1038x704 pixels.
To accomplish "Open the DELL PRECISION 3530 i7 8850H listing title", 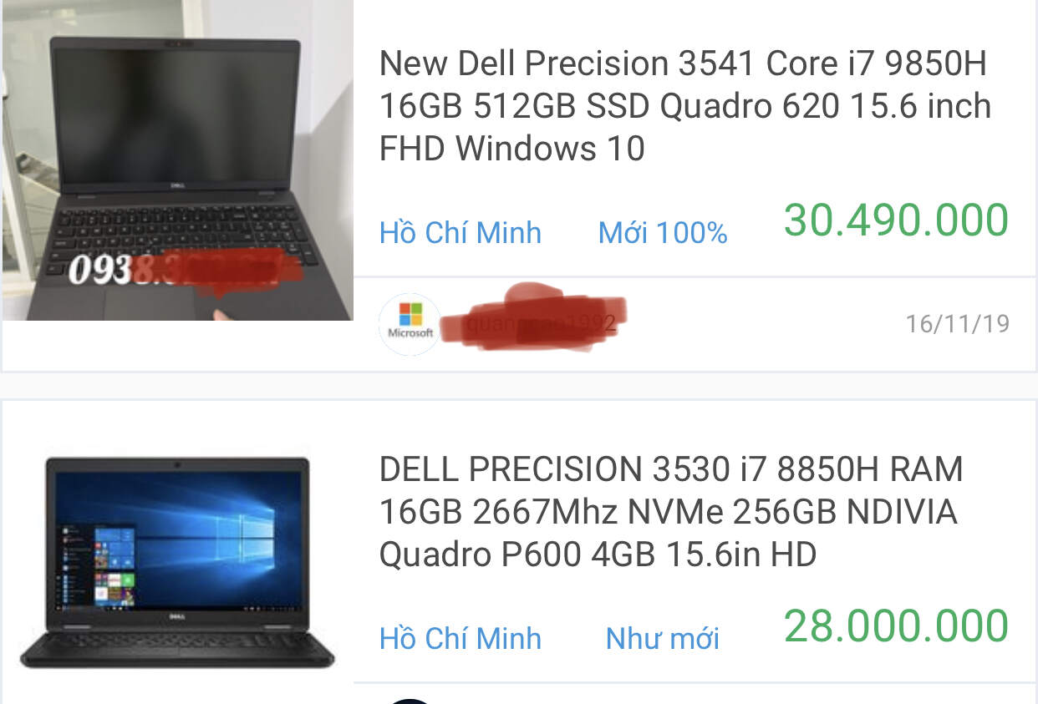I will coord(671,512).
